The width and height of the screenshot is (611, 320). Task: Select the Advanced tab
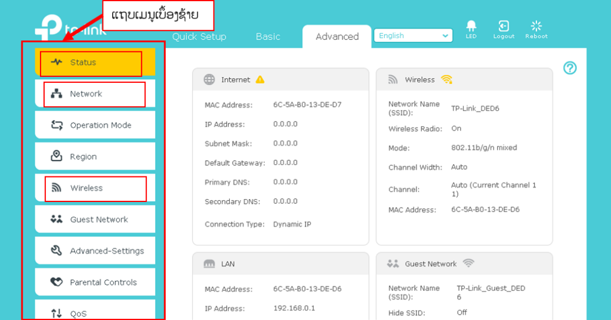tap(337, 36)
